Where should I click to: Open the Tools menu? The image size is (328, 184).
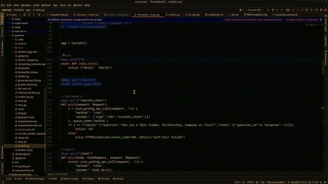pos(63,5)
